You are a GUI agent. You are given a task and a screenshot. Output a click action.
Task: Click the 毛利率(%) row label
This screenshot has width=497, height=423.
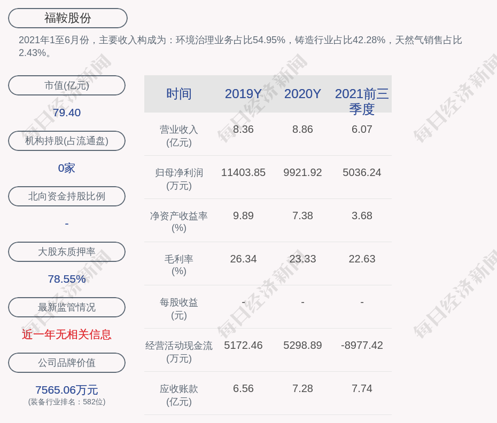click(179, 265)
